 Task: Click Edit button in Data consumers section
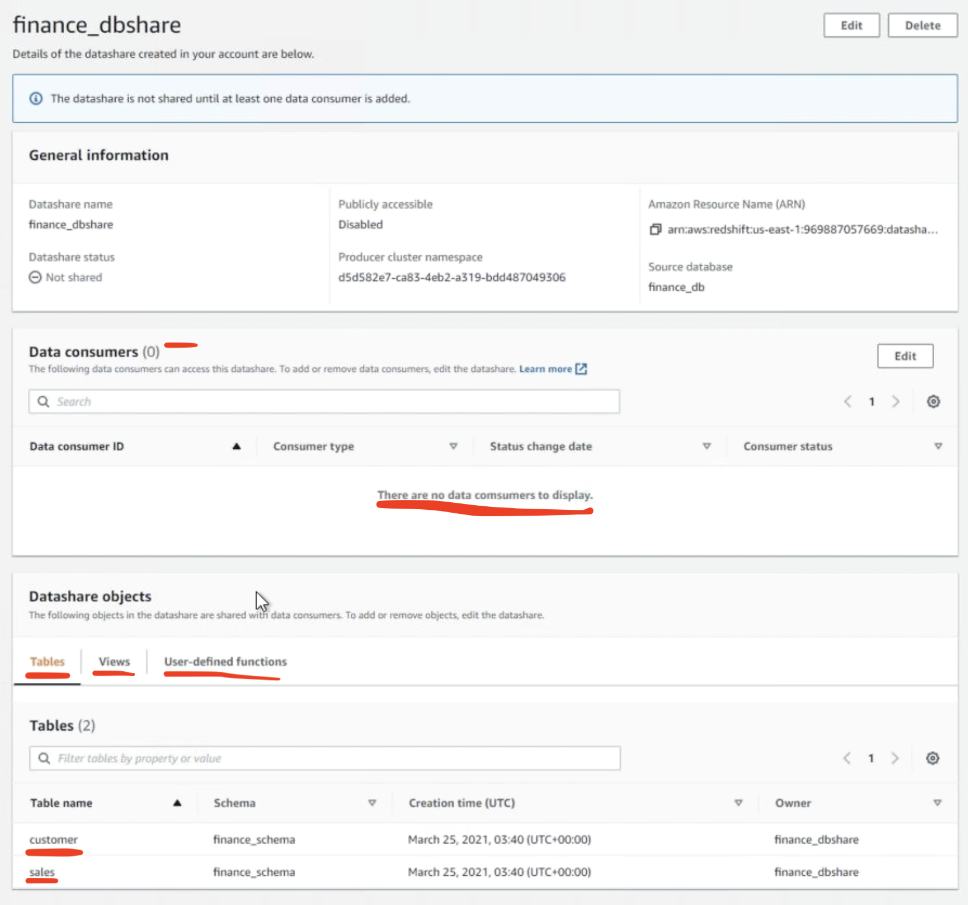coord(904,356)
